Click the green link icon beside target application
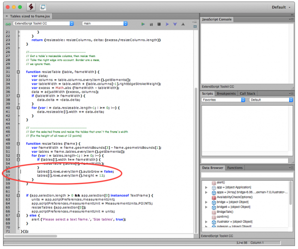The width and height of the screenshot is (298, 249). (x=8, y=23)
